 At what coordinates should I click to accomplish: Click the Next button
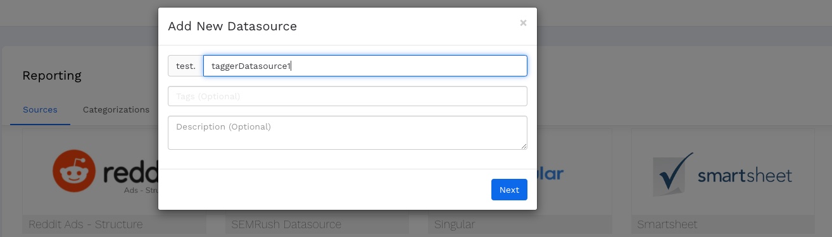(509, 190)
